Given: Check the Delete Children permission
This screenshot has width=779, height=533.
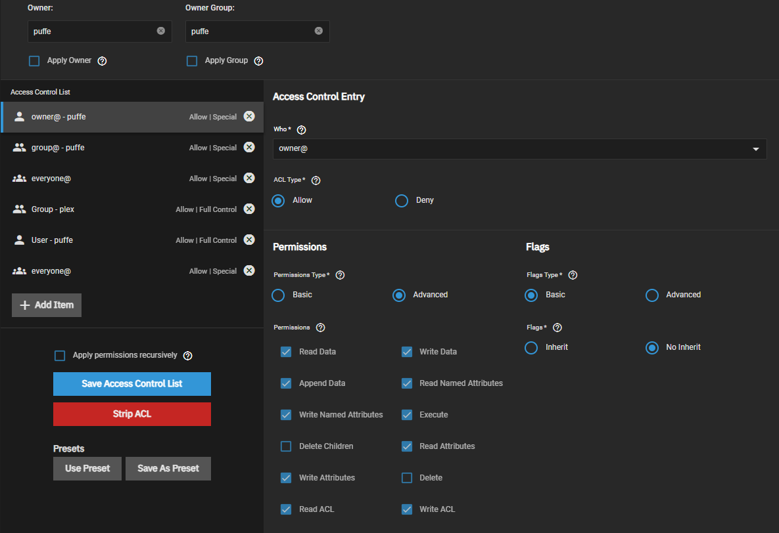Looking at the screenshot, I should tap(286, 446).
